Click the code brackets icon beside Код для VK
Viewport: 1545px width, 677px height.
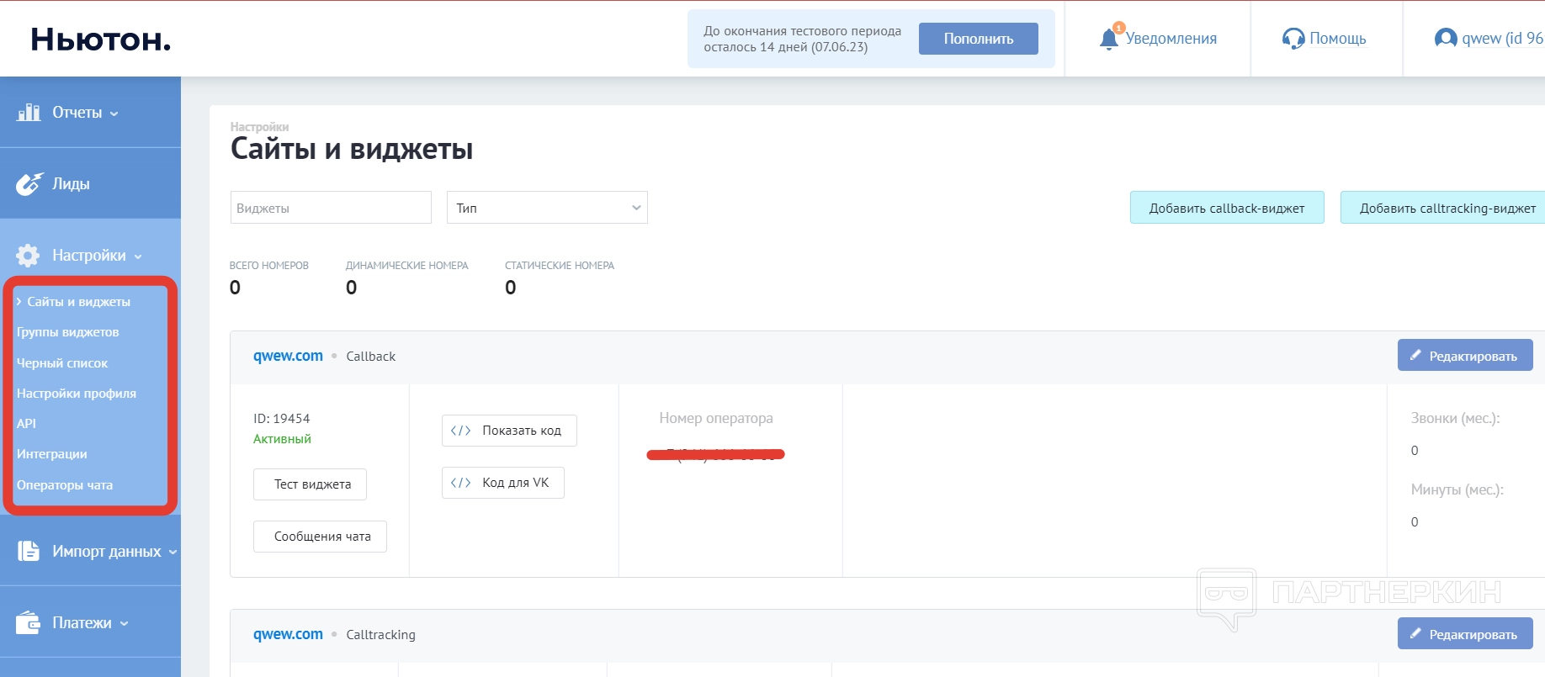[x=460, y=483]
